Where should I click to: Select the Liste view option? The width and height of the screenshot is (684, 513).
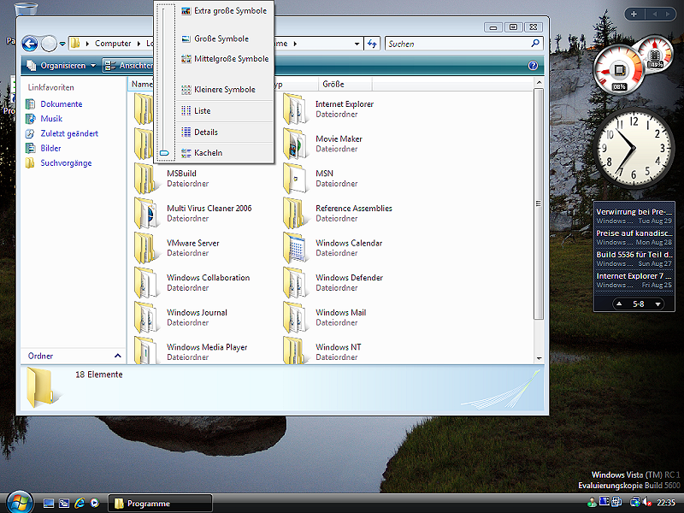click(202, 111)
